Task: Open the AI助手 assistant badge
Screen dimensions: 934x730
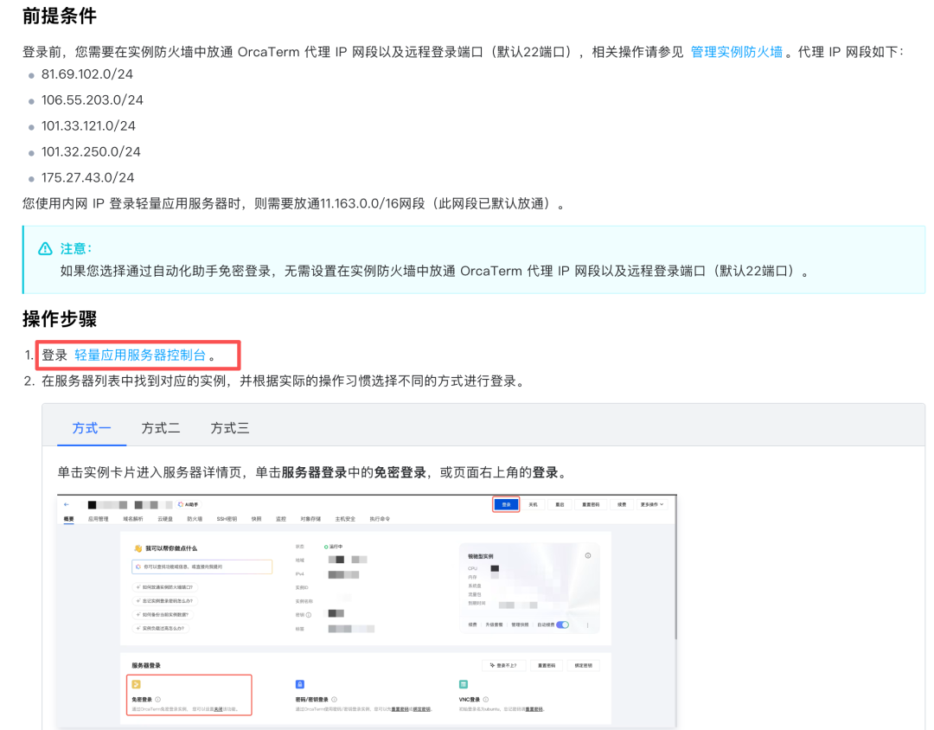Action: pyautogui.click(x=188, y=504)
